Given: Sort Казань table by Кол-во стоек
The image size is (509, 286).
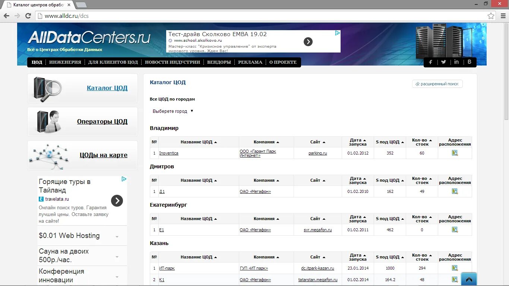Looking at the screenshot, I should 422,257.
